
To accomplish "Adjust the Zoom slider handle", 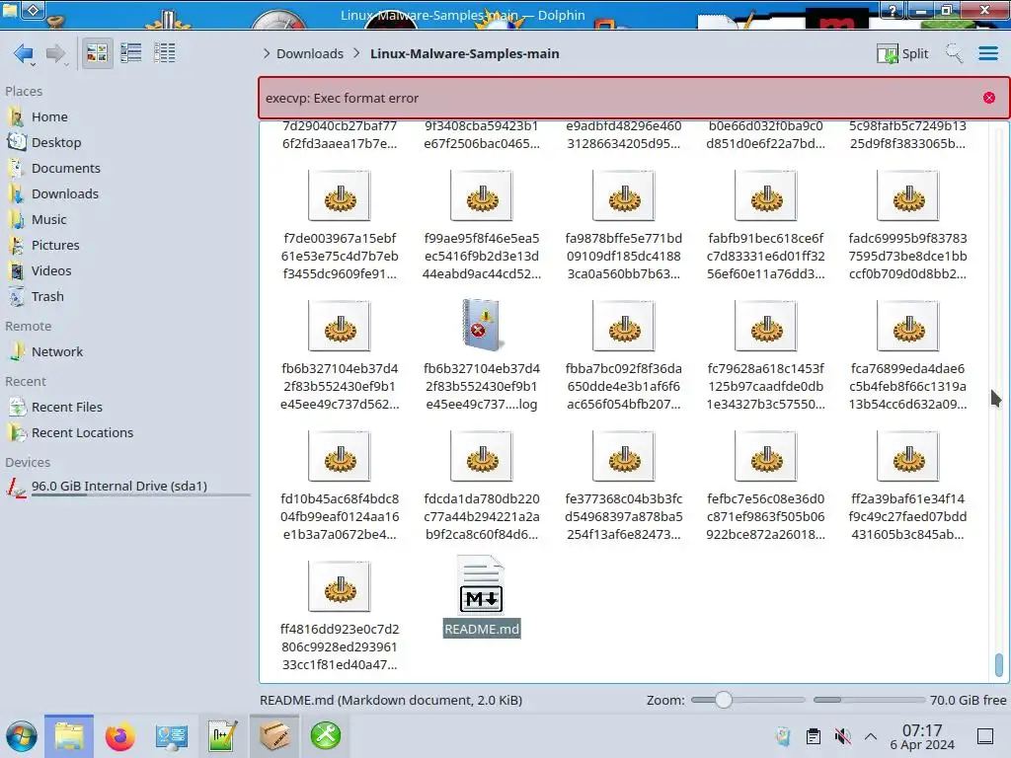I will (724, 700).
